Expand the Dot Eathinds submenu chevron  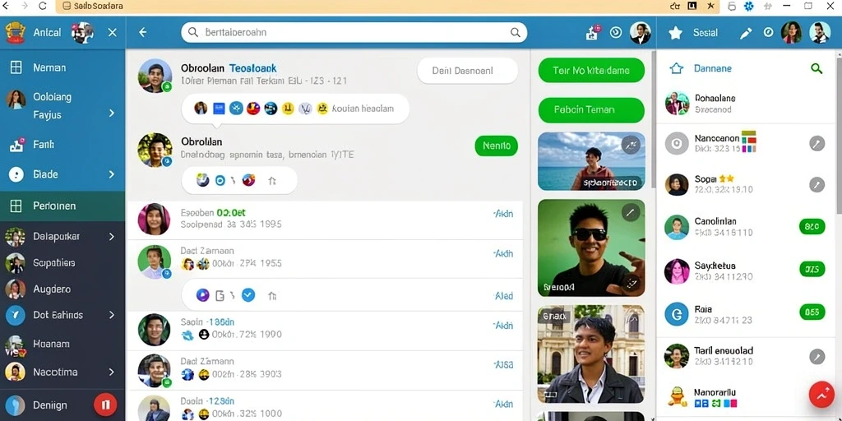[112, 315]
